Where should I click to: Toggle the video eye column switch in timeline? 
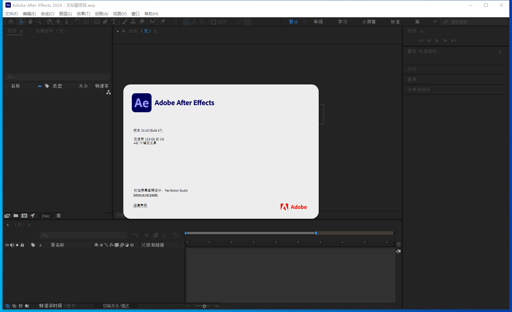(x=7, y=245)
